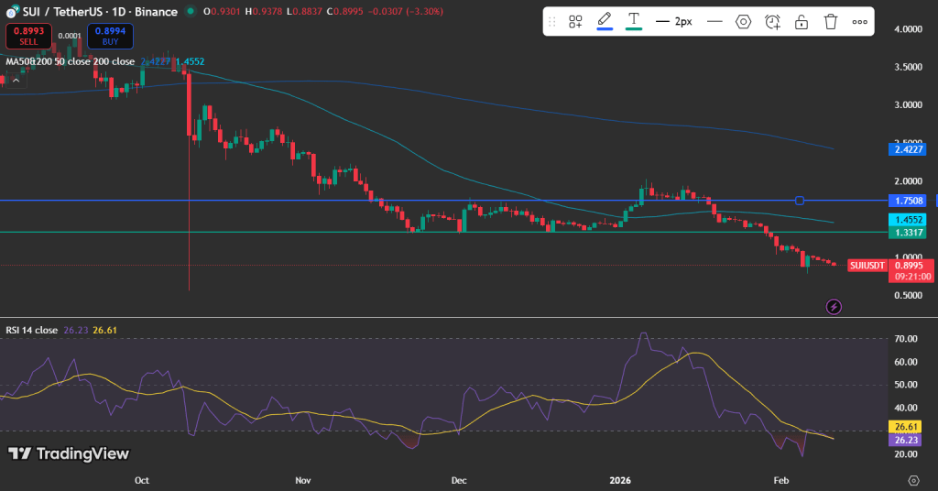Open chart settings gear at bottom right

pos(913,480)
